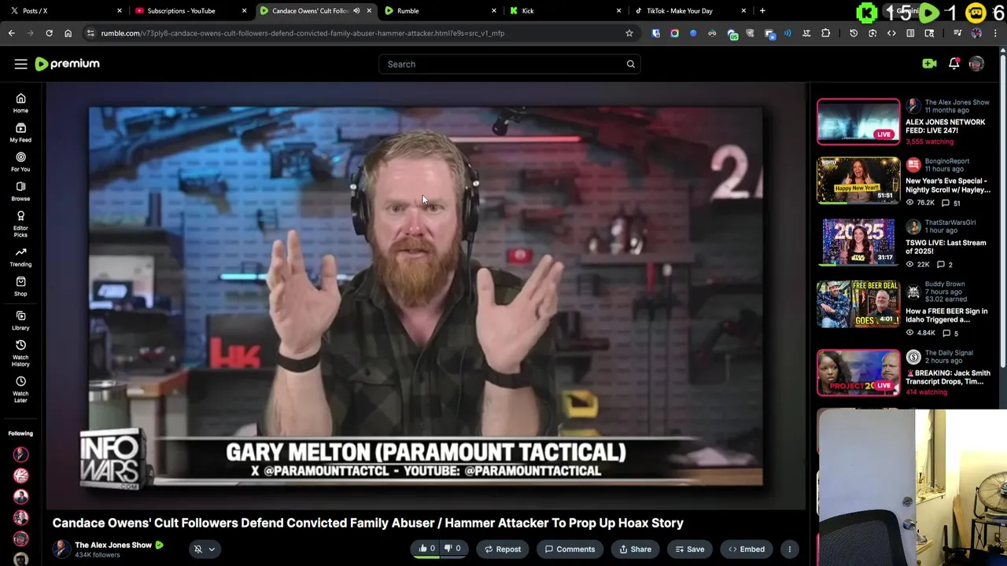The image size is (1007, 566).
Task: Like the video with thumbs up
Action: pos(426,549)
